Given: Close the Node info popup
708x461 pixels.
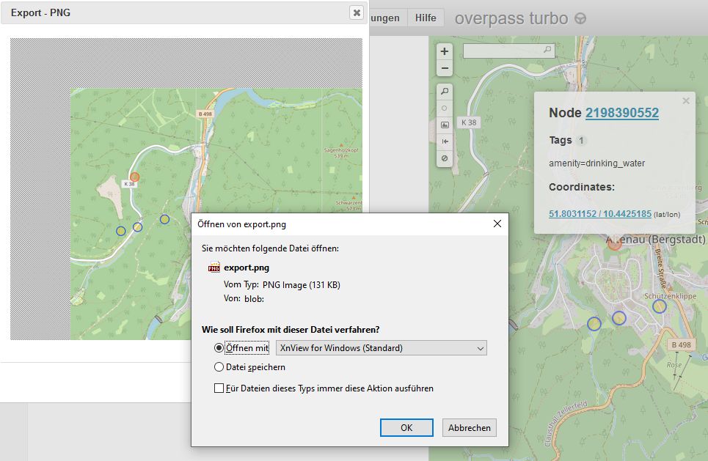Looking at the screenshot, I should coord(686,100).
